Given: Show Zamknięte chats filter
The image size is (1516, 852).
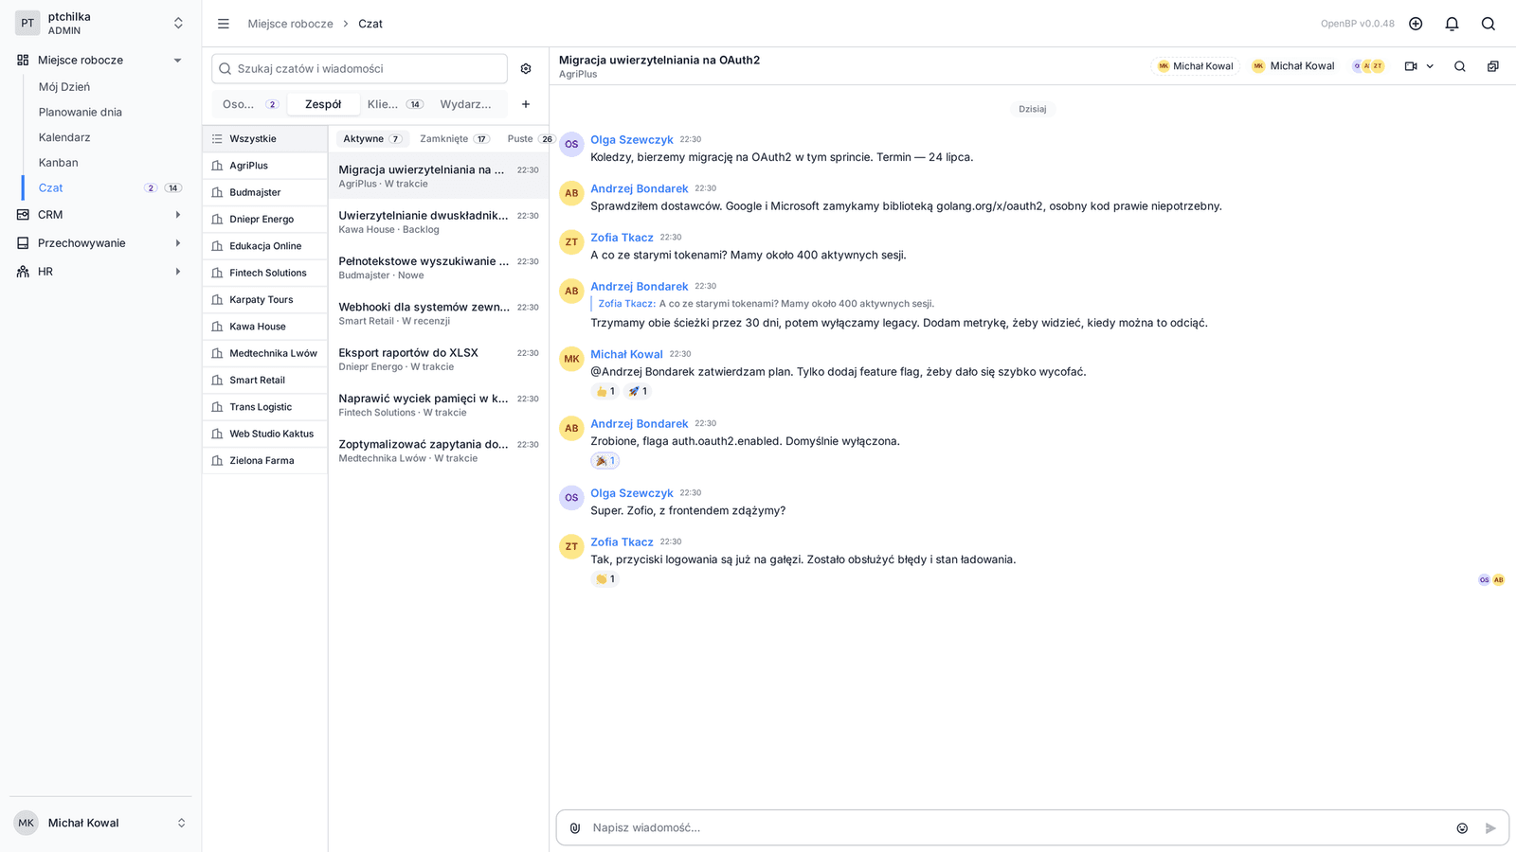Looking at the screenshot, I should 455,139.
